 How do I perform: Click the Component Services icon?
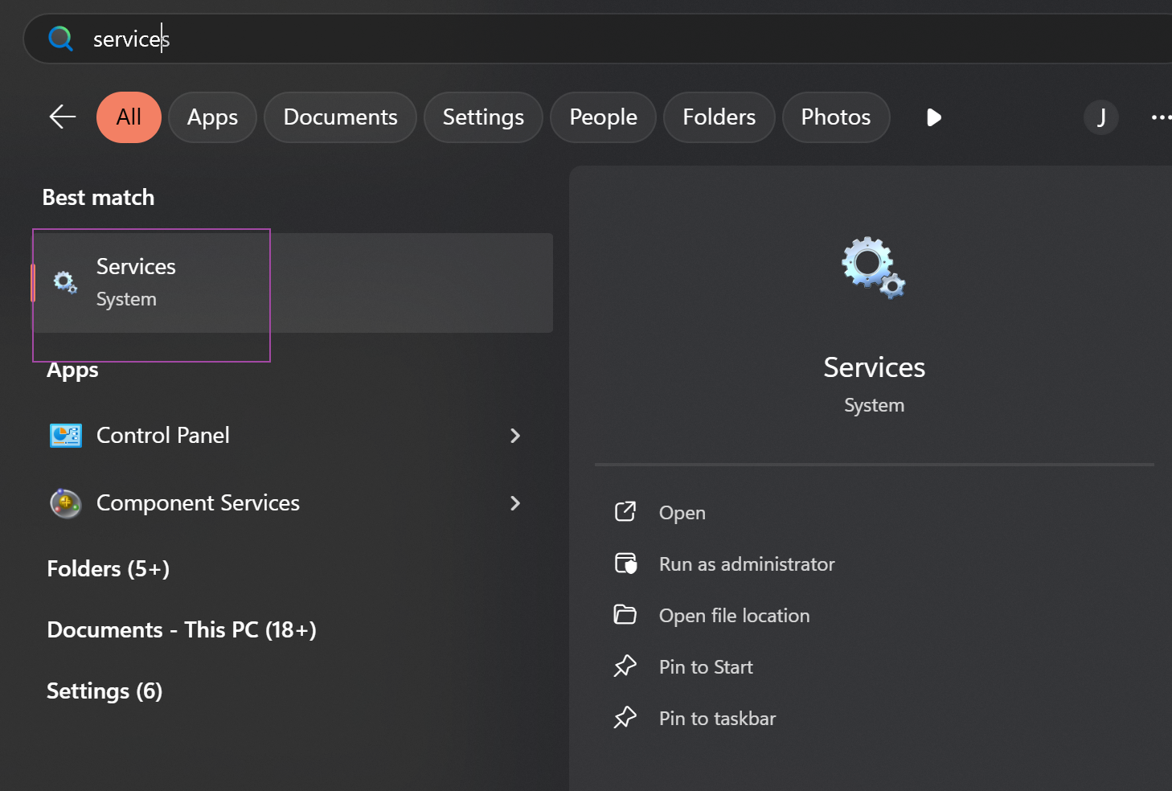65,503
